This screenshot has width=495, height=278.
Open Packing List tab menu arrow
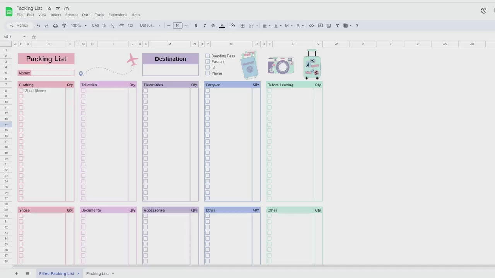point(113,273)
